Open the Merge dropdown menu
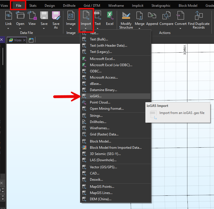 (x=140, y=28)
